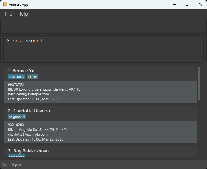Open the File menu
Image resolution: width=207 pixels, height=169 pixels.
[x=9, y=14]
